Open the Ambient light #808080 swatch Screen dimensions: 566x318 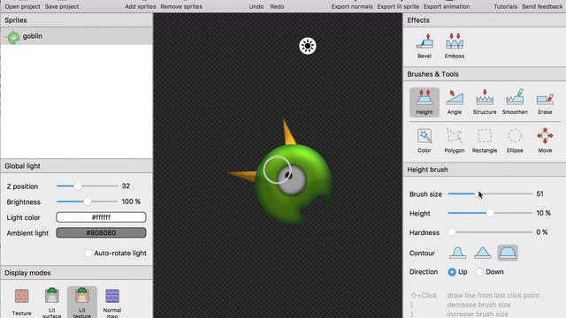tap(101, 232)
